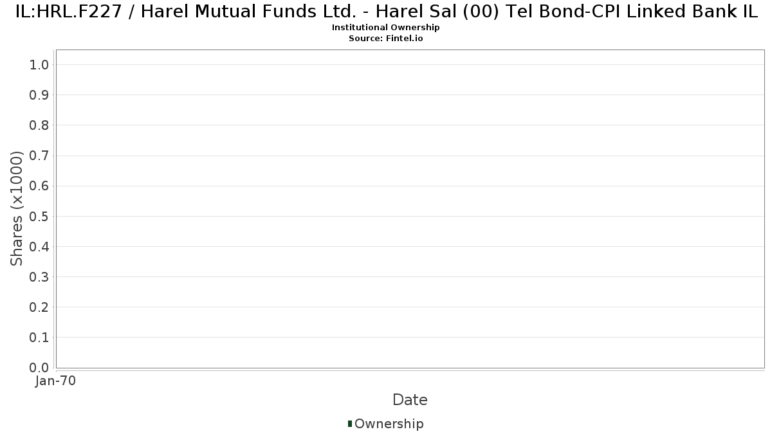Select the 0.6 y-axis tick label

39,186
